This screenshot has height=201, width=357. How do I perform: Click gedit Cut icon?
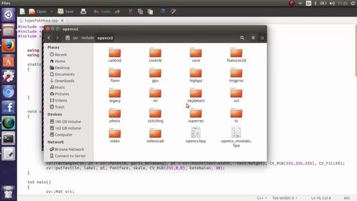click(131, 11)
